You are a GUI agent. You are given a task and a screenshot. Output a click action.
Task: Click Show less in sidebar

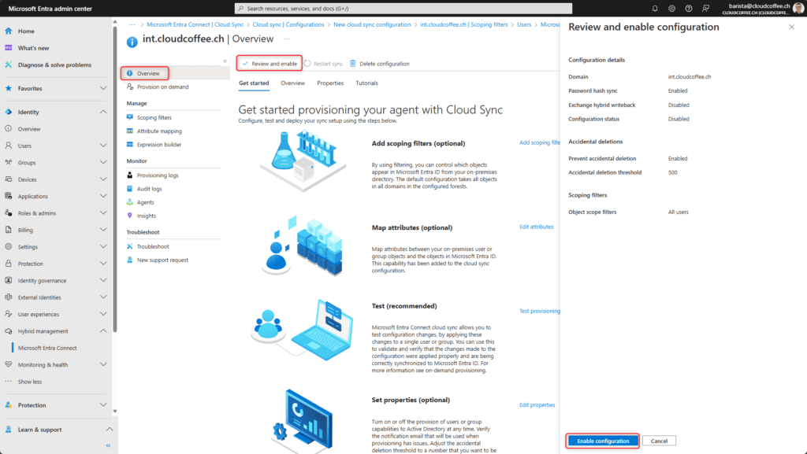click(x=30, y=382)
